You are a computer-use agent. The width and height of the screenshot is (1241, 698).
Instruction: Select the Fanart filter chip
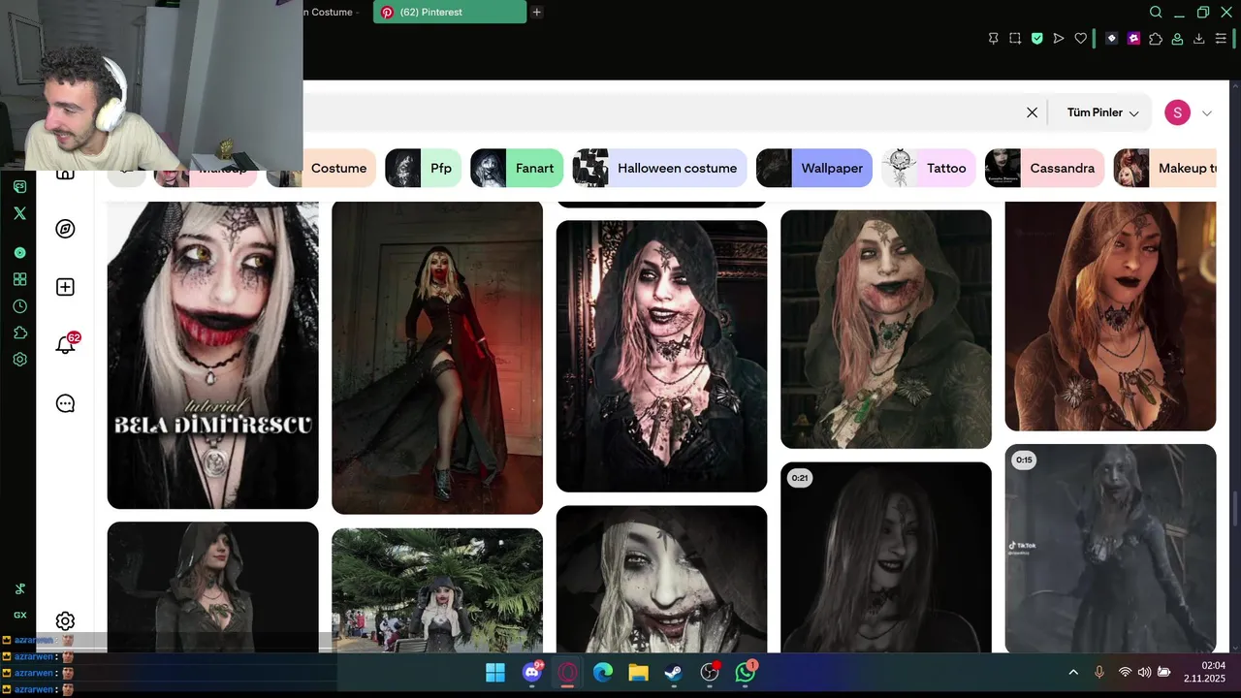click(517, 168)
